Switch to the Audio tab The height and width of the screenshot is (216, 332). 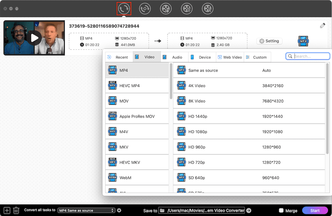pyautogui.click(x=175, y=57)
